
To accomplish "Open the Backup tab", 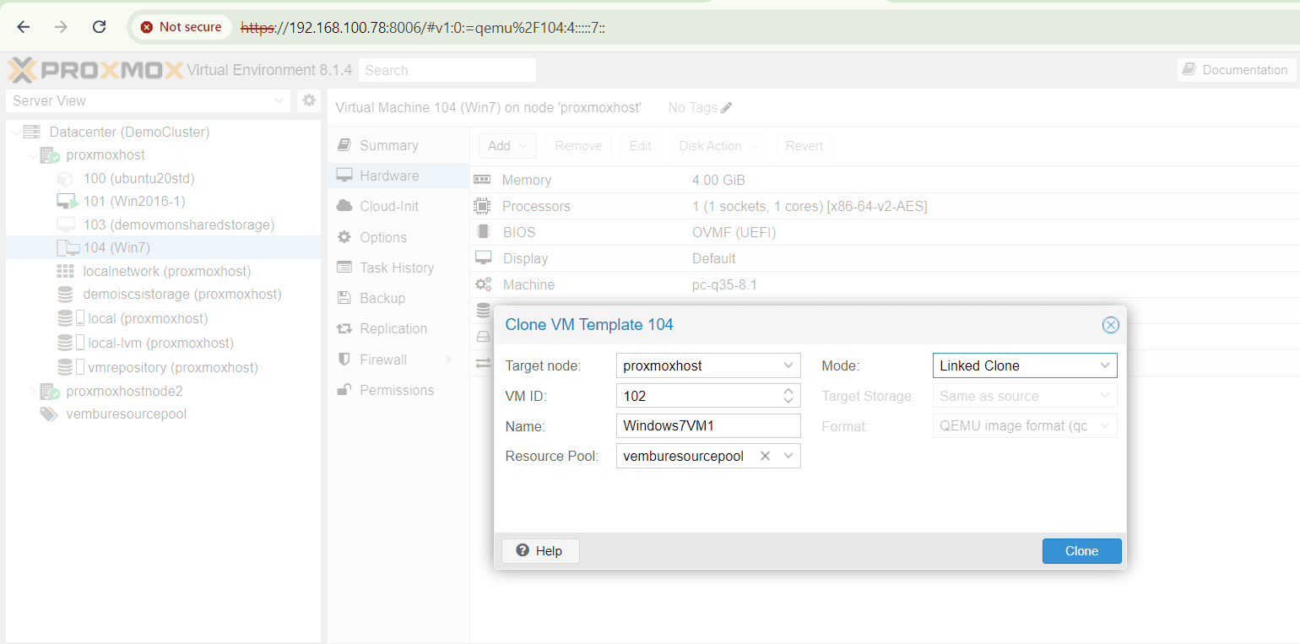I will click(x=398, y=298).
